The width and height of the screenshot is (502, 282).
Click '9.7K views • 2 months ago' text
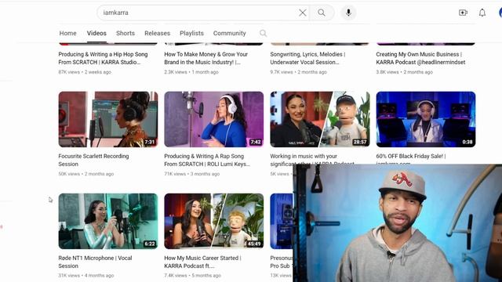pyautogui.click(x=298, y=72)
